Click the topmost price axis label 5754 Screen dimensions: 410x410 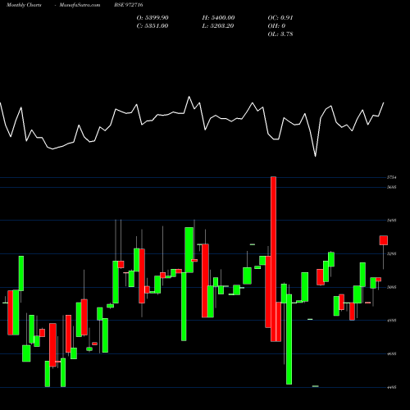pyautogui.click(x=391, y=177)
